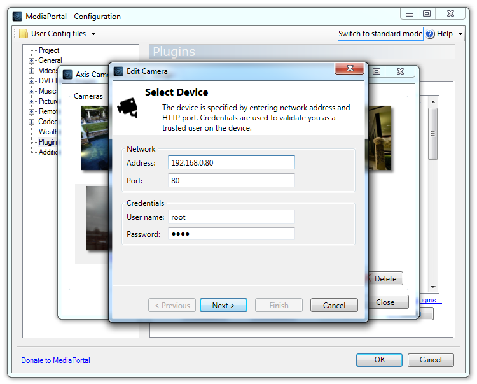
Task: Click the Axis Camera window title icon
Action: (67, 75)
